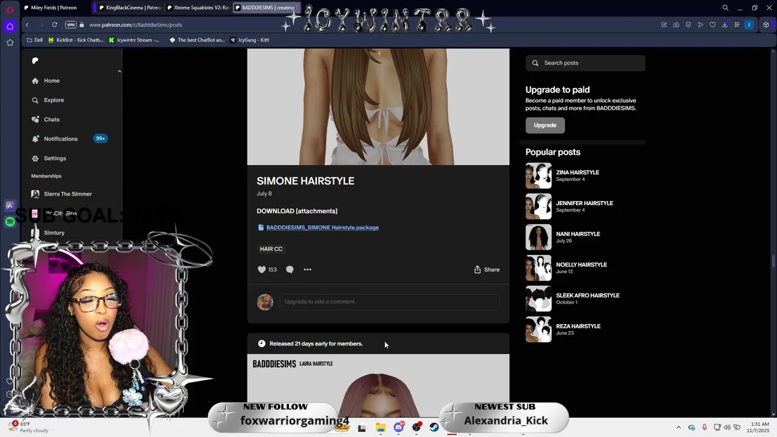
Task: Open OBS Studio from taskbar
Action: pos(416,427)
